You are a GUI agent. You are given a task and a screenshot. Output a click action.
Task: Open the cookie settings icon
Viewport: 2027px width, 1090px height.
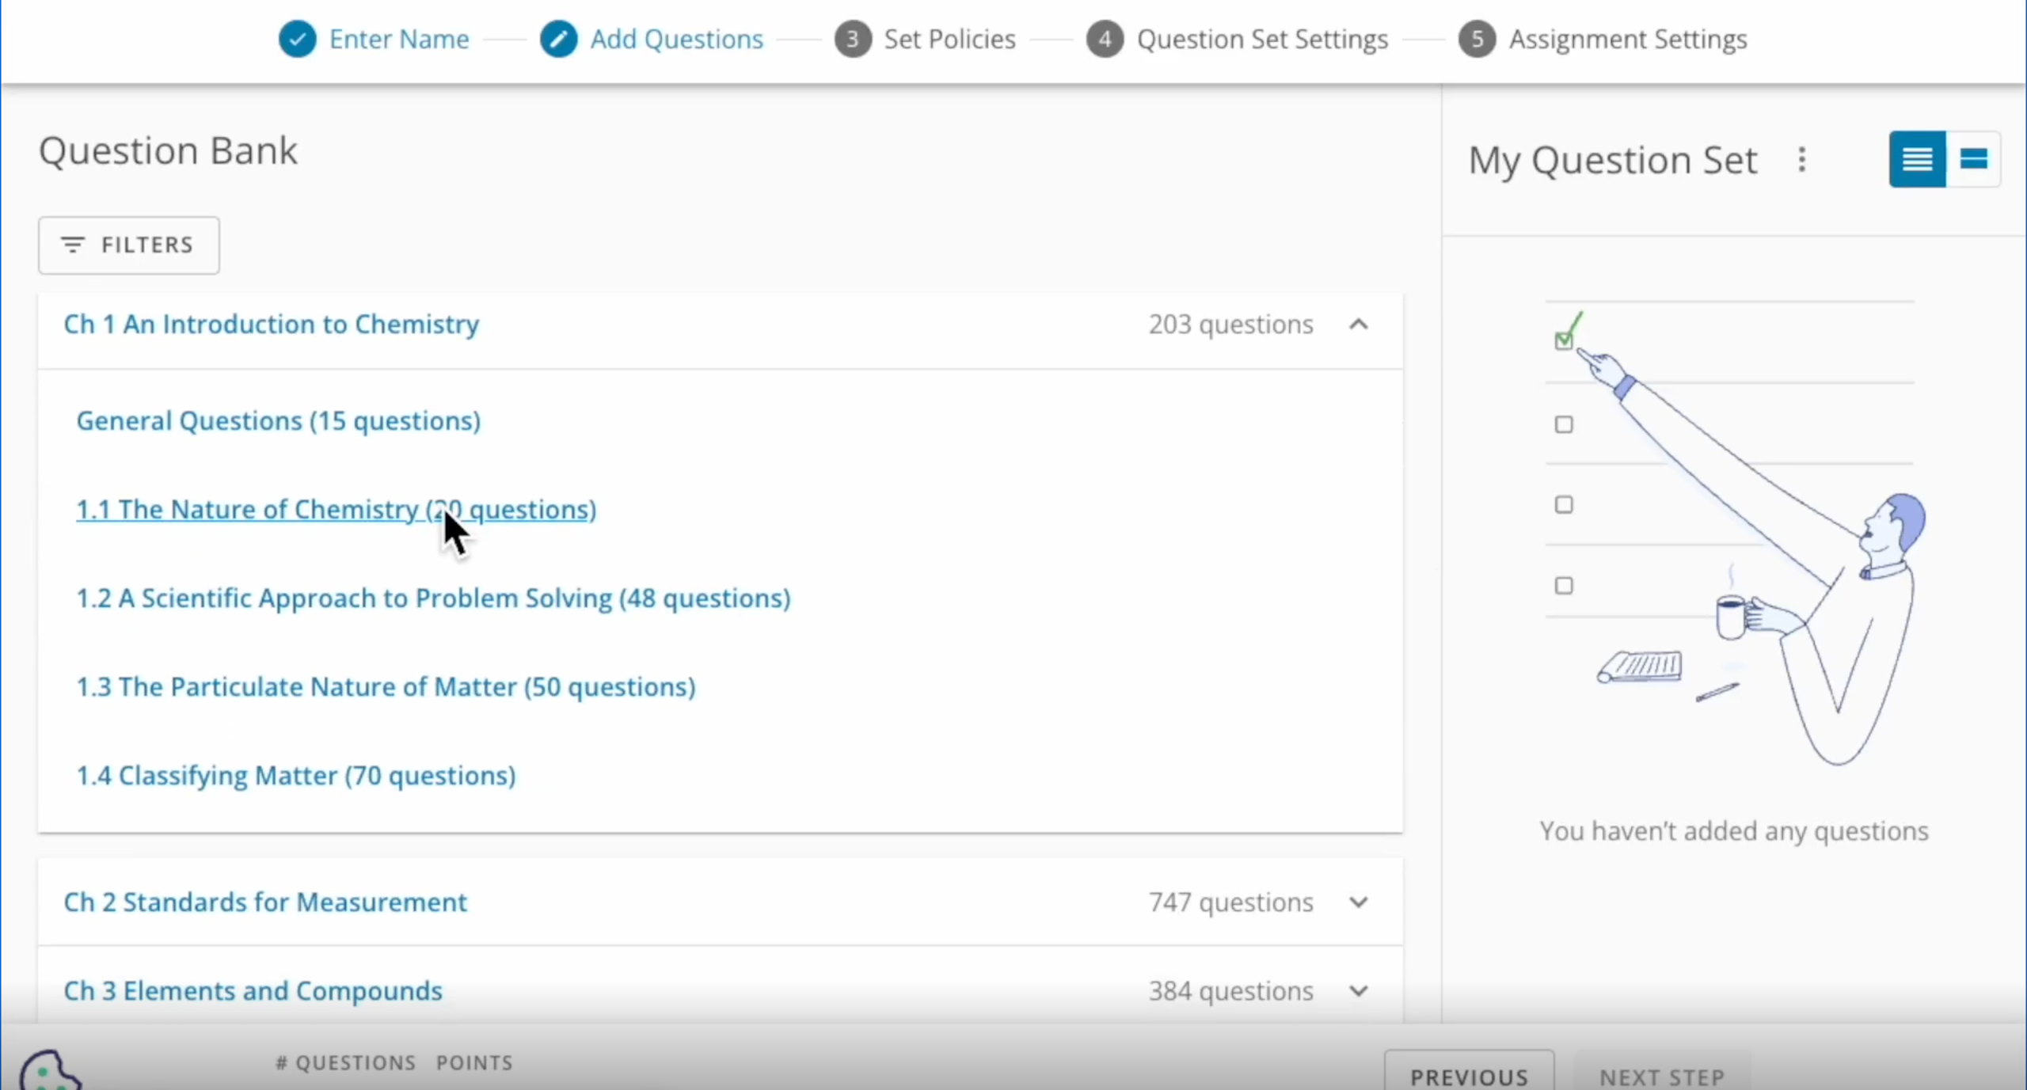49,1070
